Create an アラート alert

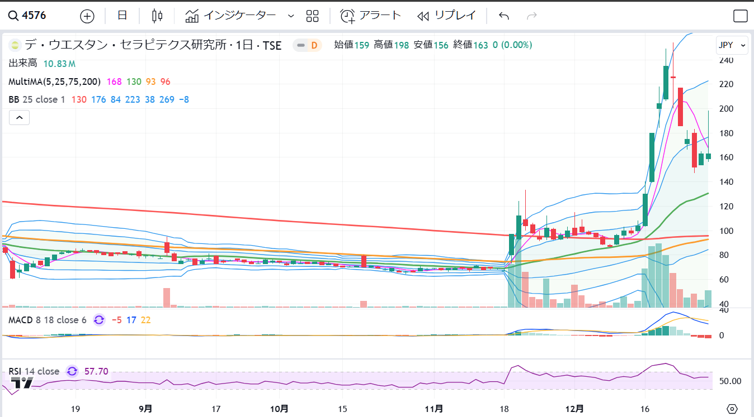click(x=371, y=16)
